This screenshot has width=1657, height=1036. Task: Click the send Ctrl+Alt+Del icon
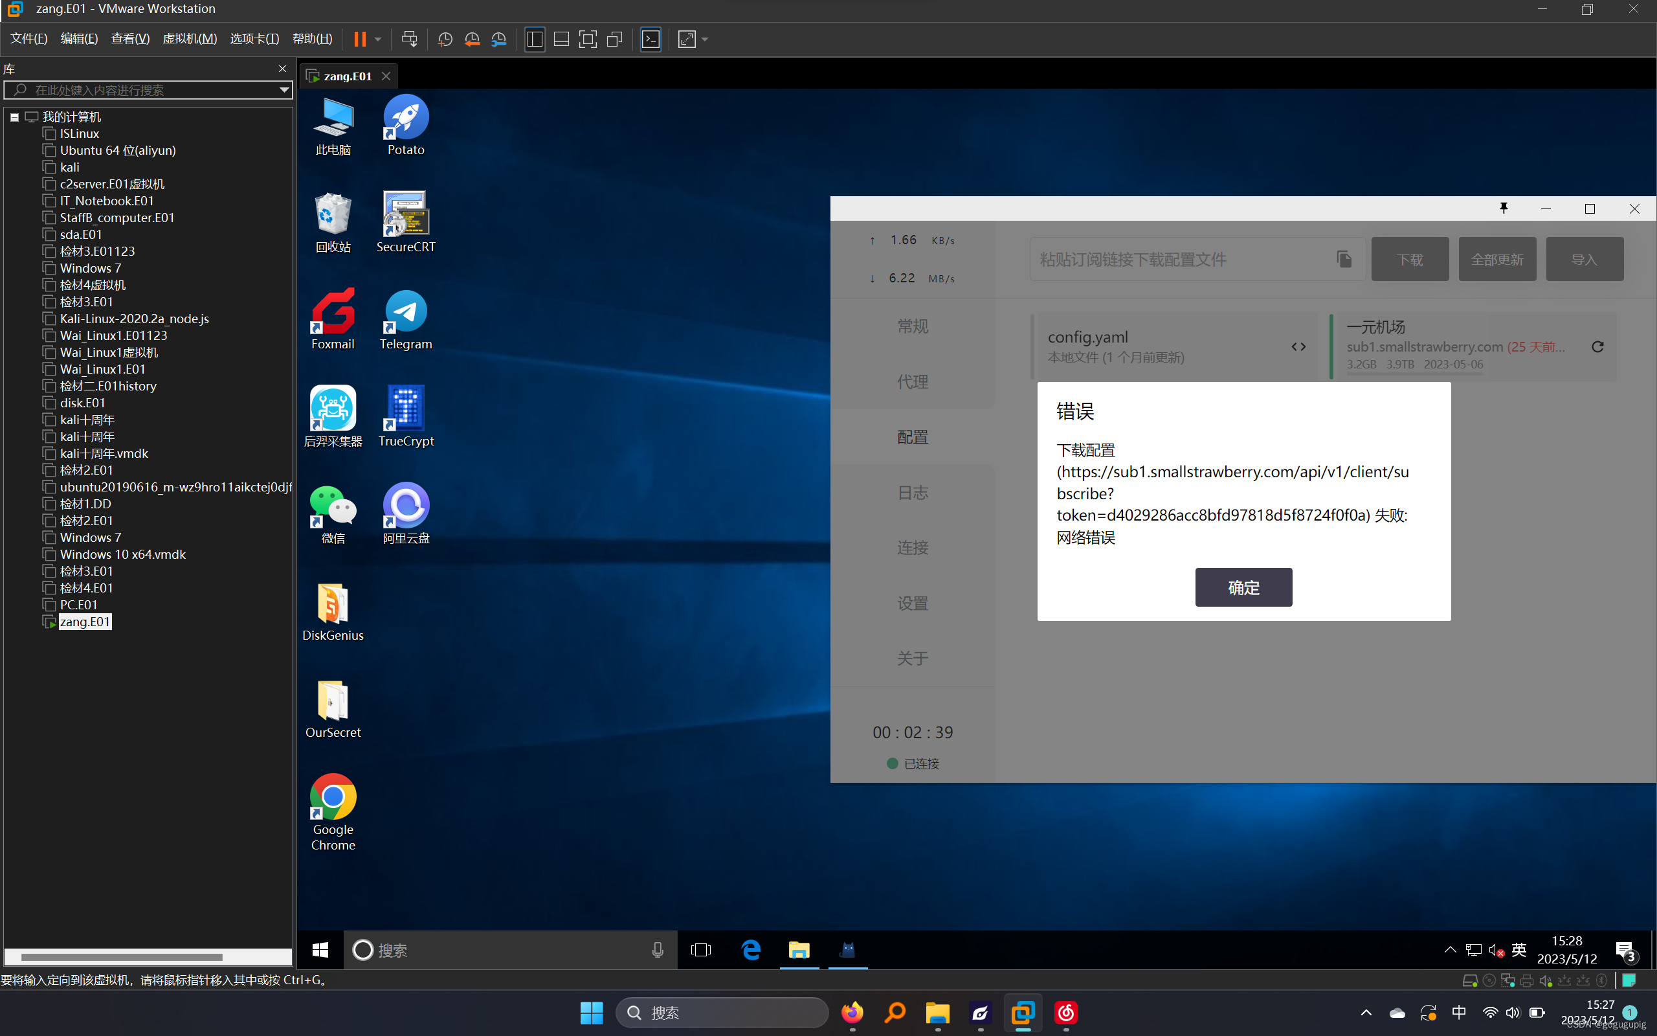click(x=409, y=39)
